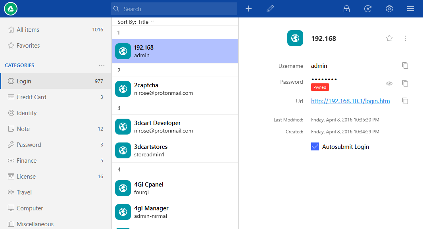Add a new item with plus icon

248,9
